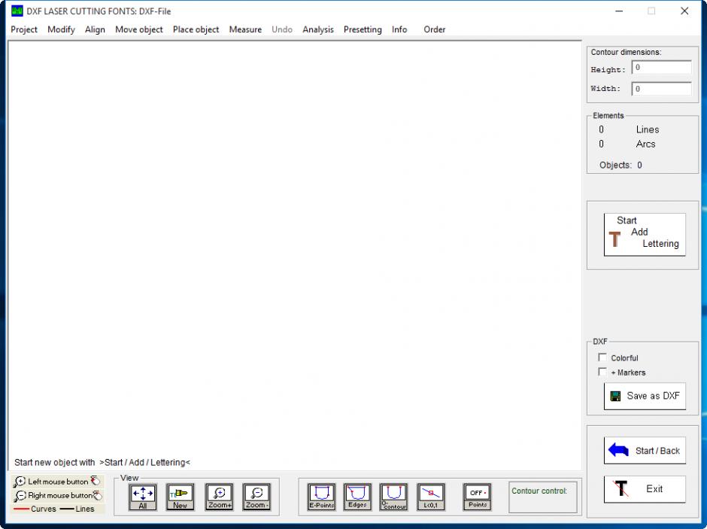Image resolution: width=707 pixels, height=529 pixels.
Task: Click the L<0,1 short lines icon
Action: (430, 497)
